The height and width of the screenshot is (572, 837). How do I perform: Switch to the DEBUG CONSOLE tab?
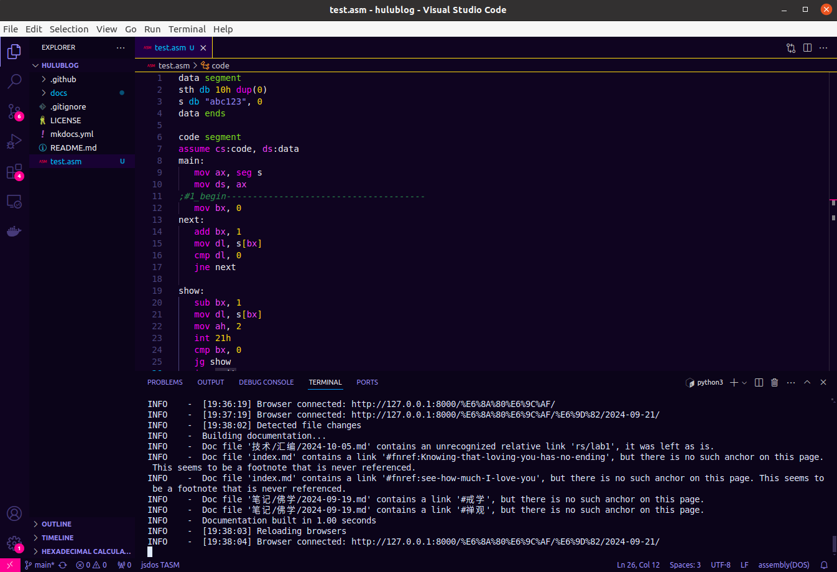(266, 383)
